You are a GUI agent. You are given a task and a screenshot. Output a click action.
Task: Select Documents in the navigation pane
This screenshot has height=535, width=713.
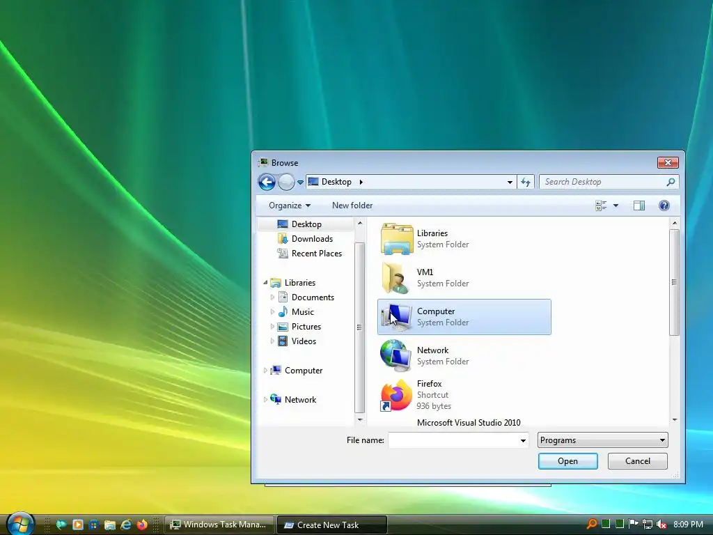click(313, 297)
